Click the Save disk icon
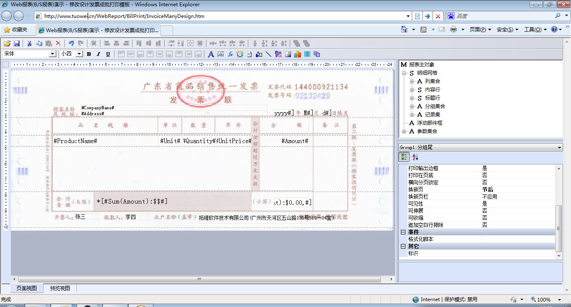Image resolution: width=571 pixels, height=307 pixels. [17, 43]
